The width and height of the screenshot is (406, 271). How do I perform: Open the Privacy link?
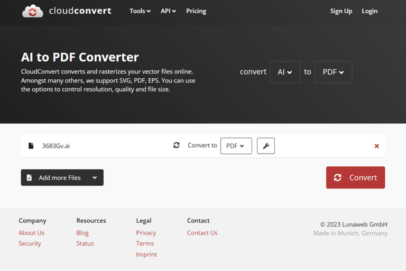[146, 233]
